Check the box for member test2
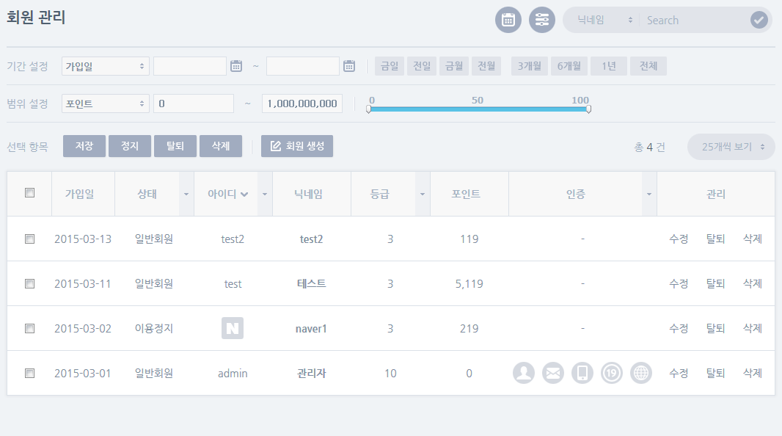 tap(29, 239)
